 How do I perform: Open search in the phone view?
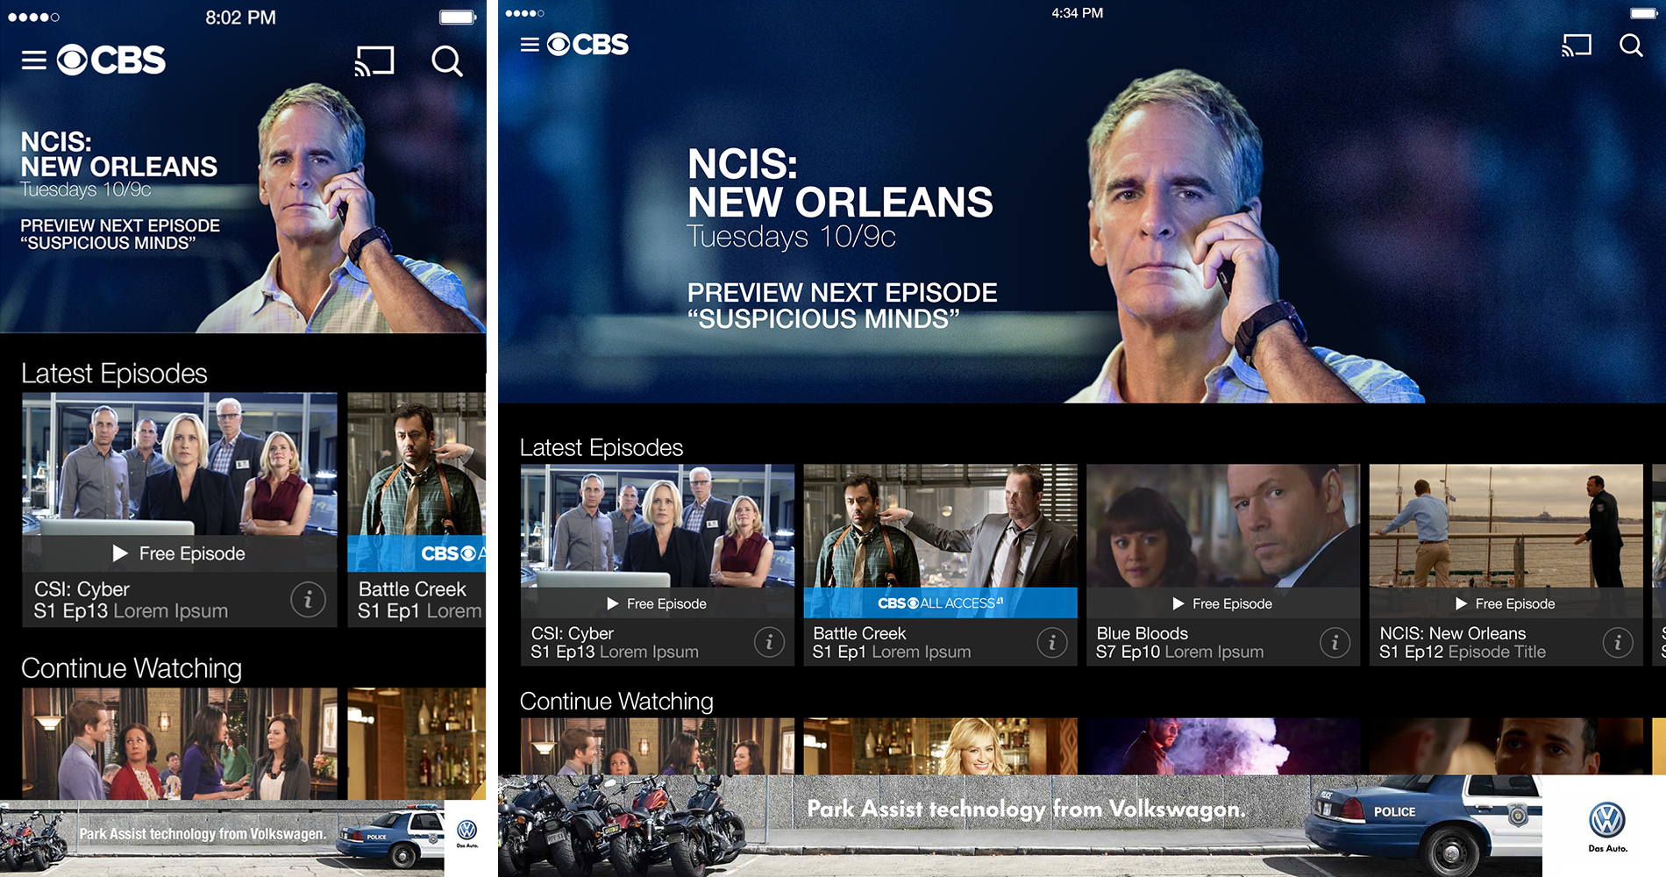point(447,61)
